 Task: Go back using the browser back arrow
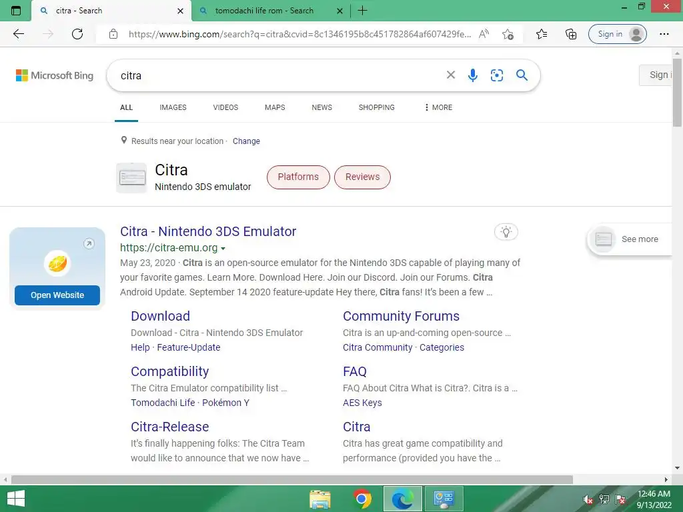(x=18, y=34)
